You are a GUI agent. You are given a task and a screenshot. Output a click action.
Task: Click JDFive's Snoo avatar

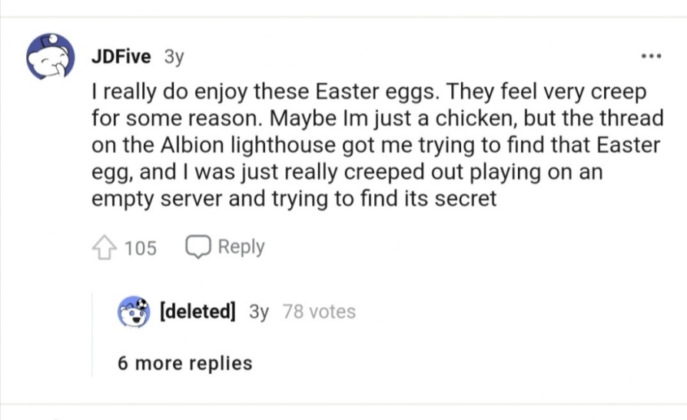pos(51,57)
